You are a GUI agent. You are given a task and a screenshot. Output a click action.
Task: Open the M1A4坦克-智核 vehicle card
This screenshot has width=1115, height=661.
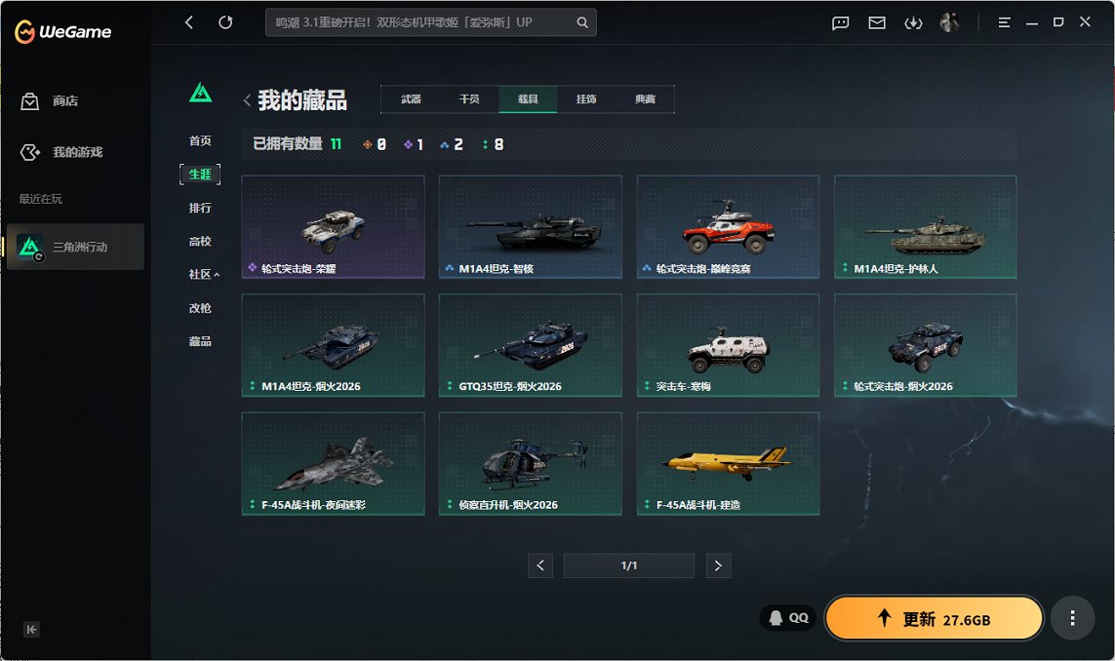click(x=530, y=226)
